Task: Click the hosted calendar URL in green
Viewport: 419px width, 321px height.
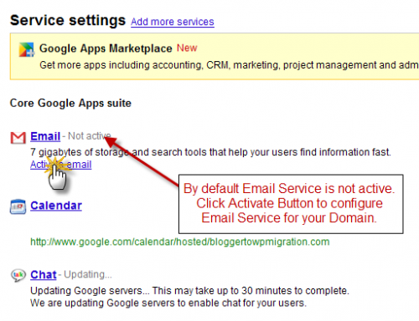Action: click(x=180, y=242)
